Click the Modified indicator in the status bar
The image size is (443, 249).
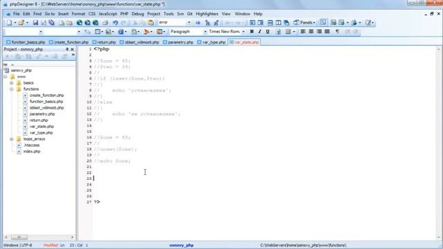(51, 246)
